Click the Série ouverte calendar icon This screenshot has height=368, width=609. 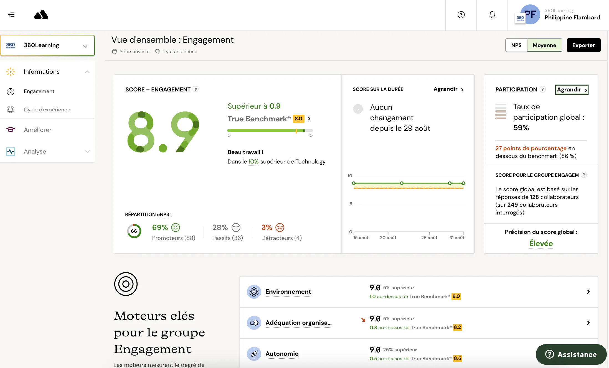coord(115,52)
